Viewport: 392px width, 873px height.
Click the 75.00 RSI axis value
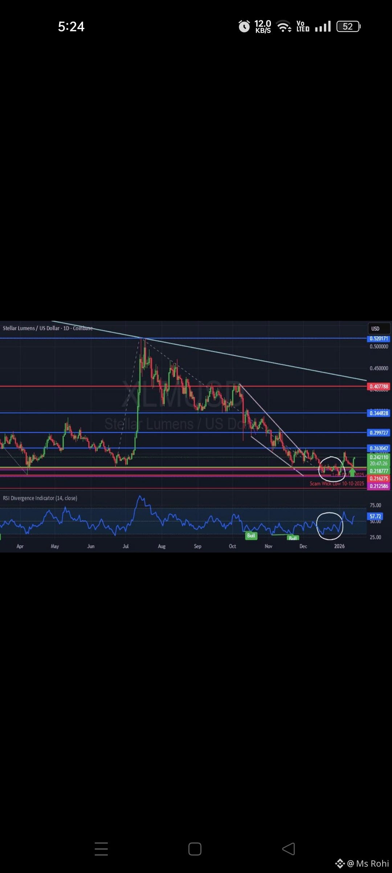coord(375,505)
